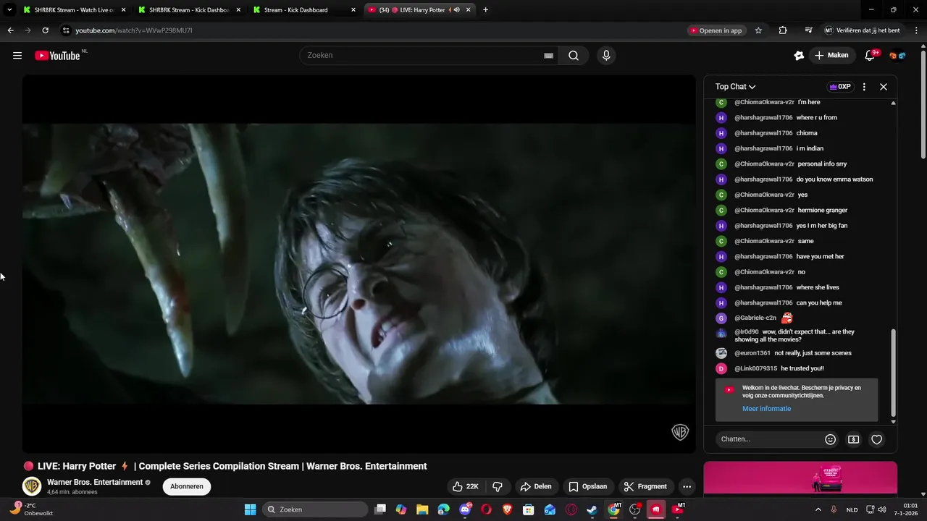Image resolution: width=927 pixels, height=521 pixels.
Task: Close the live chat panel
Action: (x=884, y=87)
